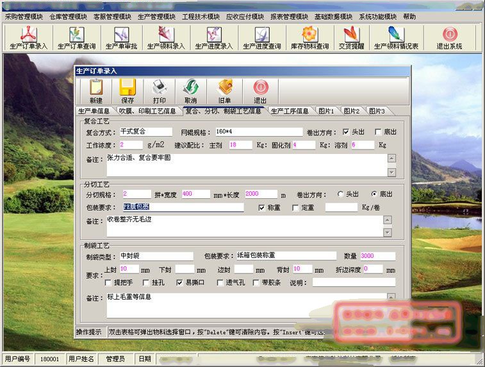The height and width of the screenshot is (367, 485).
Task: Switch to 图片2 tab
Action: 352,111
